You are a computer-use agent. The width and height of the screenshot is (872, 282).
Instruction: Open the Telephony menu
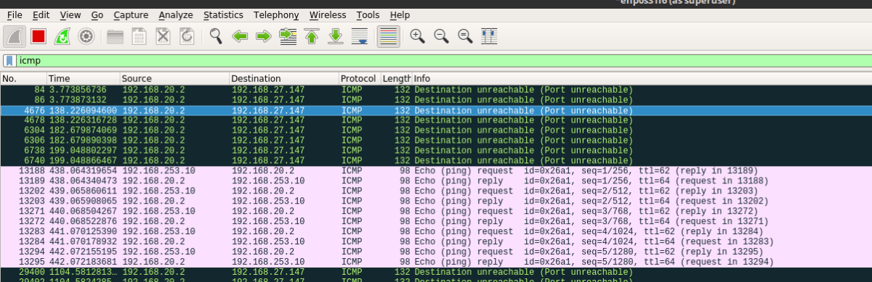tap(276, 14)
